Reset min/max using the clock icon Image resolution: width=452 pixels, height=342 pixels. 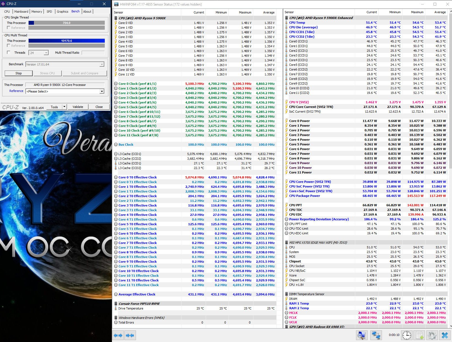pos(406,335)
